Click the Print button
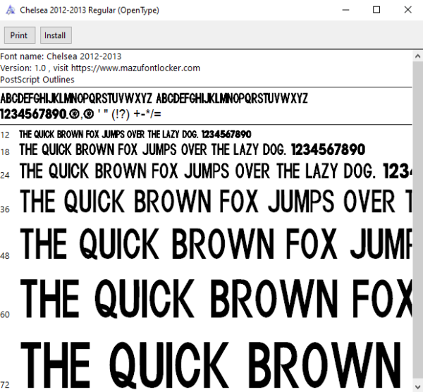423x392 pixels. click(20, 35)
